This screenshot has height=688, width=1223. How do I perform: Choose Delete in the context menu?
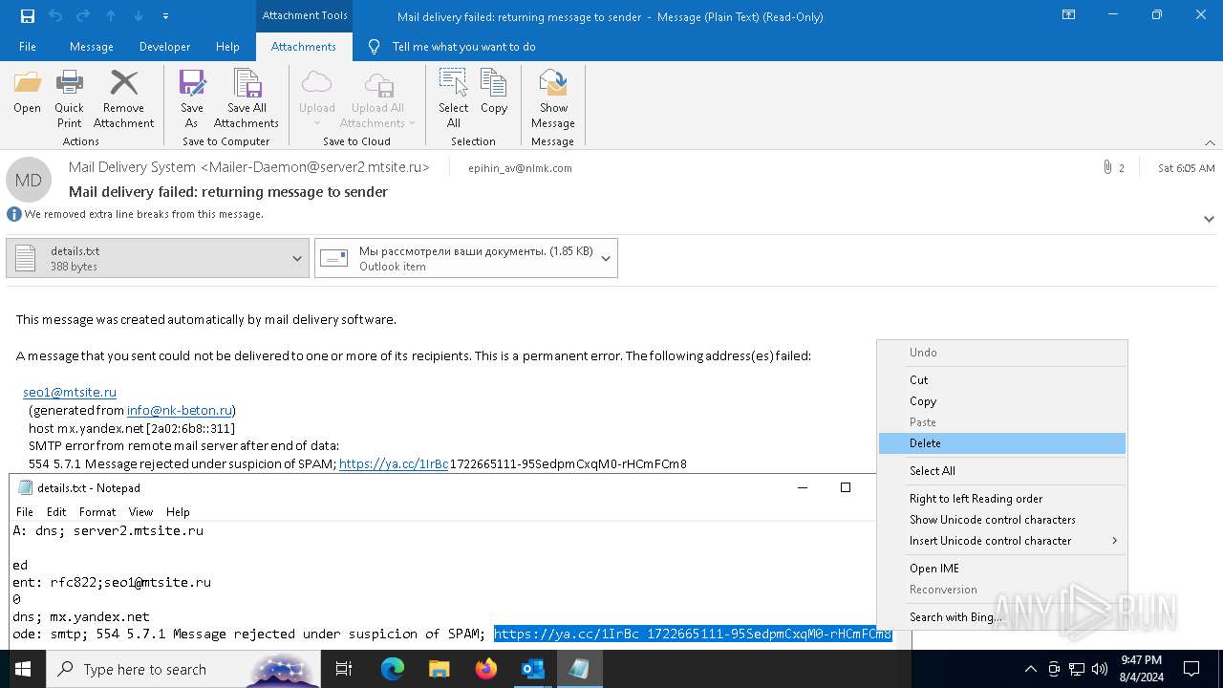[1002, 443]
